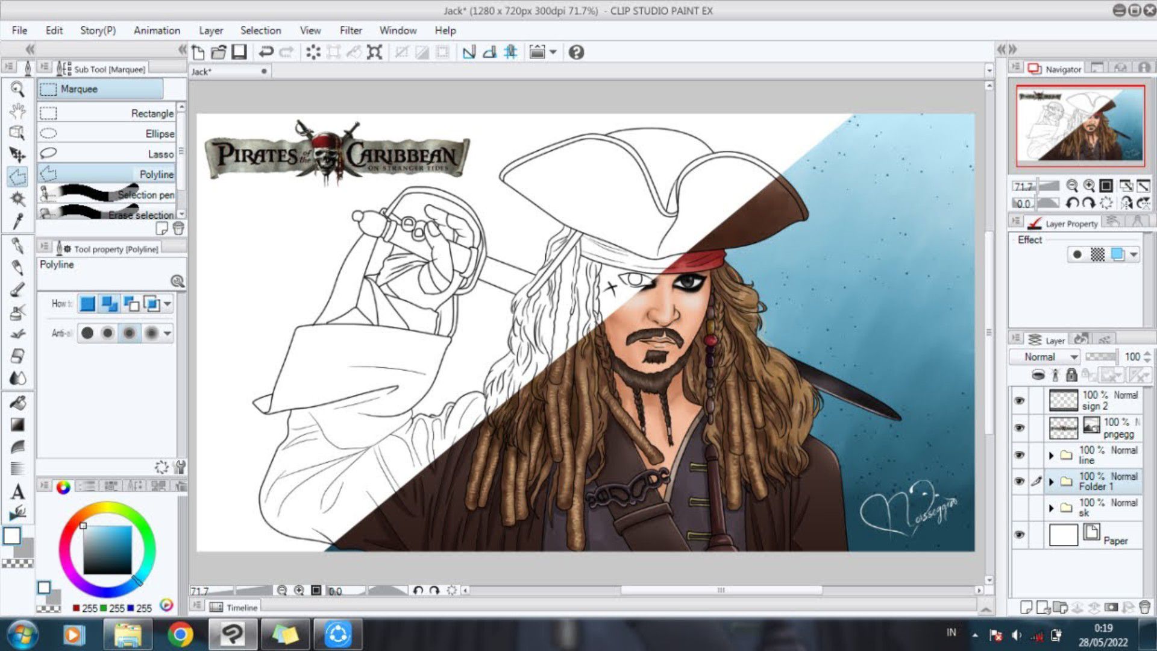This screenshot has height=651, width=1157.
Task: Open the blending mode Normal dropdown
Action: click(1044, 357)
